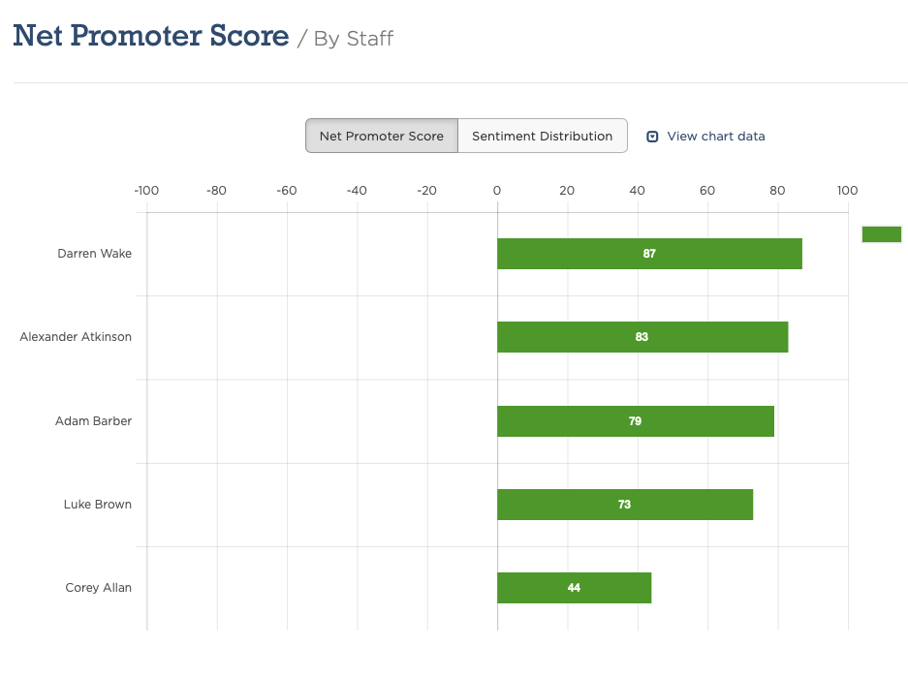Select Alexander Atkinson's bar with value 83
Screen dimensions: 908x677
coord(642,336)
